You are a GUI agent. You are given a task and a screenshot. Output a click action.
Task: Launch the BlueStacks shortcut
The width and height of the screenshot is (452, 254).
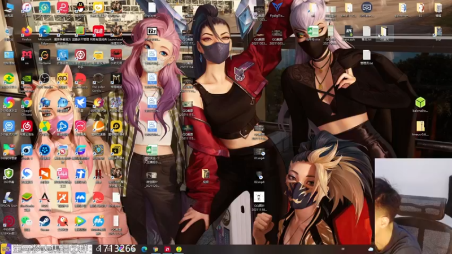[x=27, y=198]
